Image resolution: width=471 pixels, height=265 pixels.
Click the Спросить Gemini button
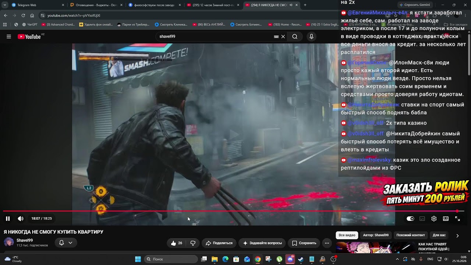click(x=414, y=5)
